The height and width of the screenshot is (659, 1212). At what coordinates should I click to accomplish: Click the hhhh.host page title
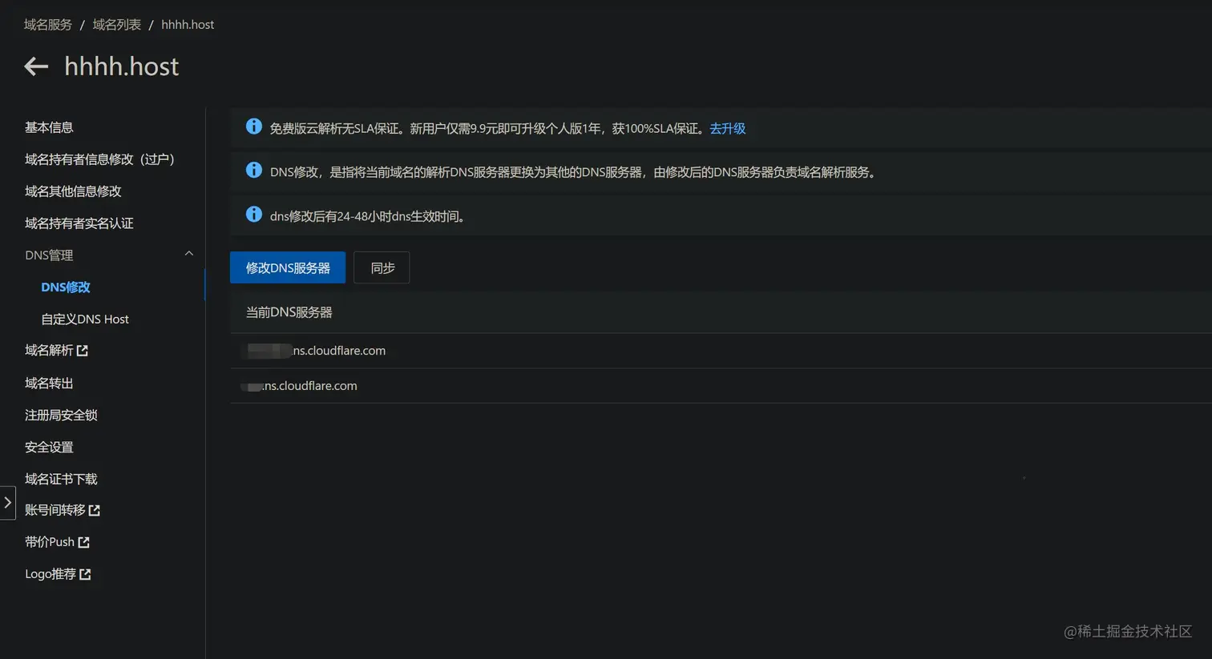click(x=122, y=66)
